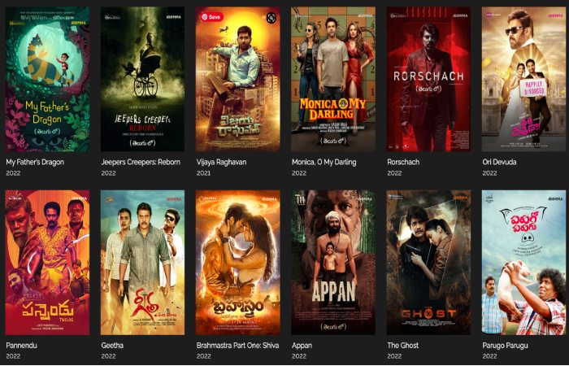Screen dimensions: 569x366
Task: Open the Rorschach movie poster
Action: (x=428, y=79)
